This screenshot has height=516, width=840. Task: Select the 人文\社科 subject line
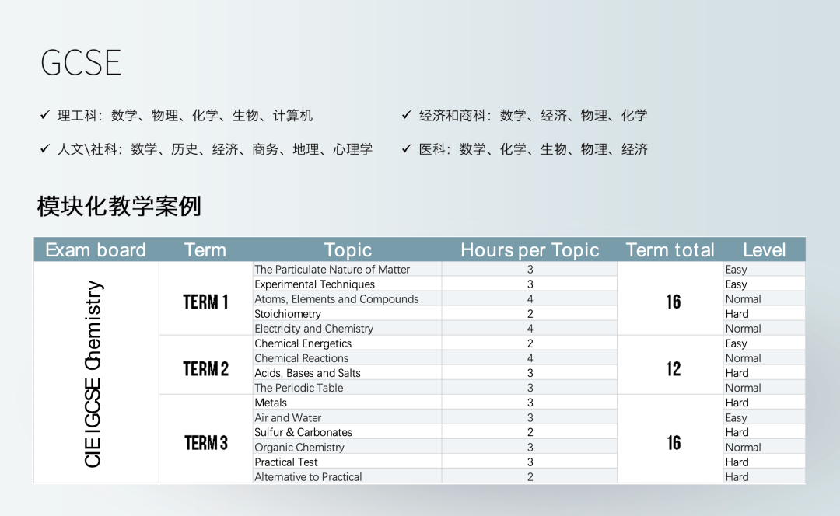pos(215,149)
